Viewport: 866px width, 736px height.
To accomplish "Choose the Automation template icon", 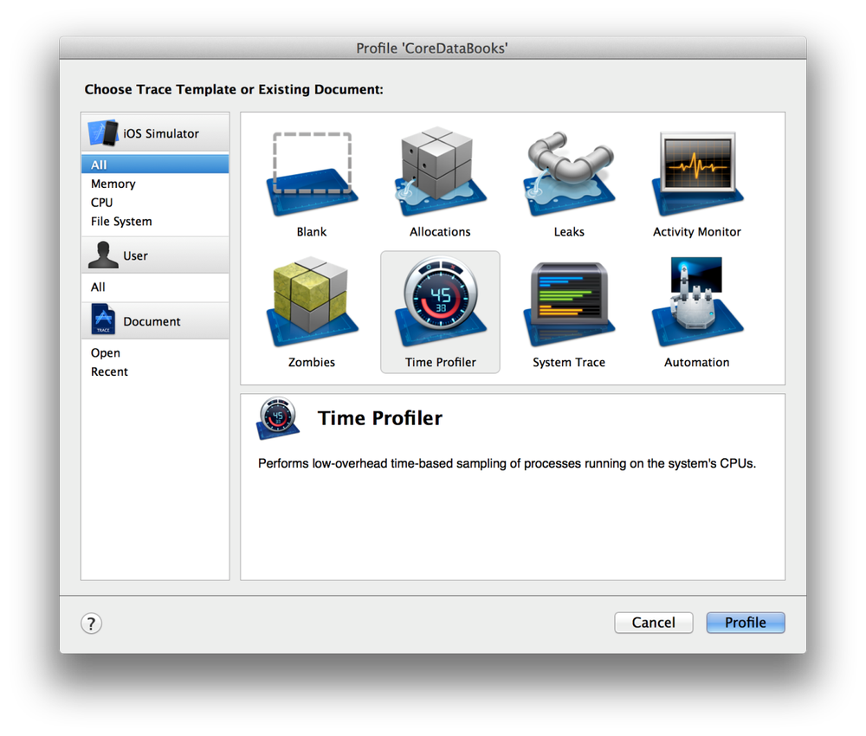I will (x=697, y=301).
